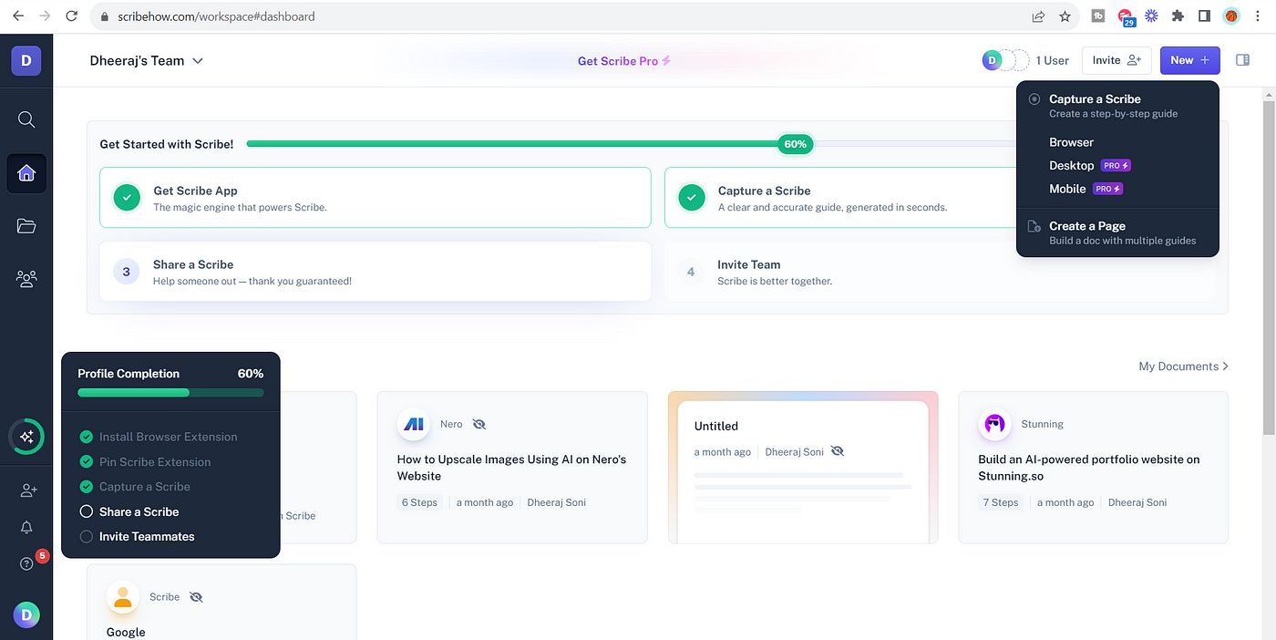Check the Share a Scribe circle
Viewport: 1276px width, 640px height.
87,511
